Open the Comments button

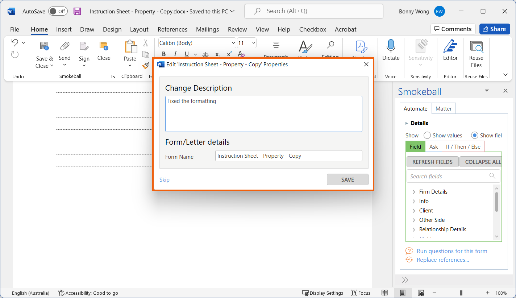pos(453,29)
